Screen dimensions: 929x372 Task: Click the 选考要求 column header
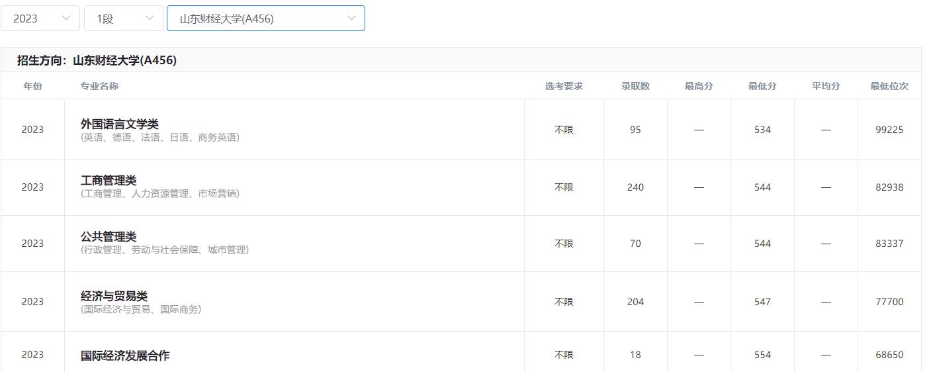564,86
